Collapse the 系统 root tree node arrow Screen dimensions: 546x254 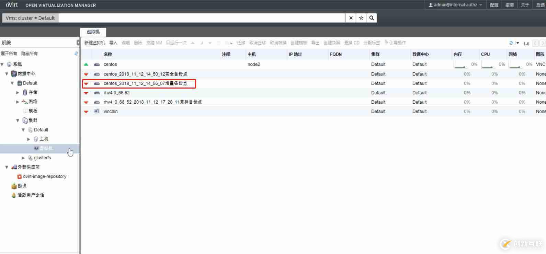click(2, 64)
